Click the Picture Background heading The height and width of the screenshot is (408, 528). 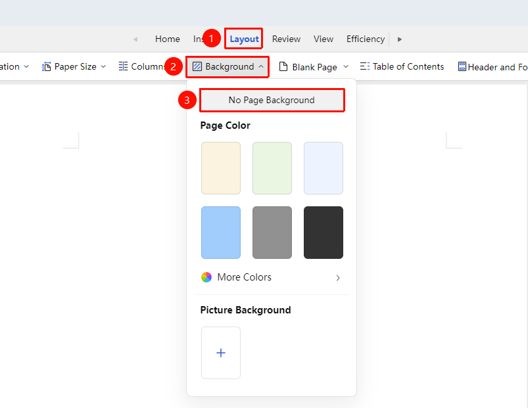(245, 310)
